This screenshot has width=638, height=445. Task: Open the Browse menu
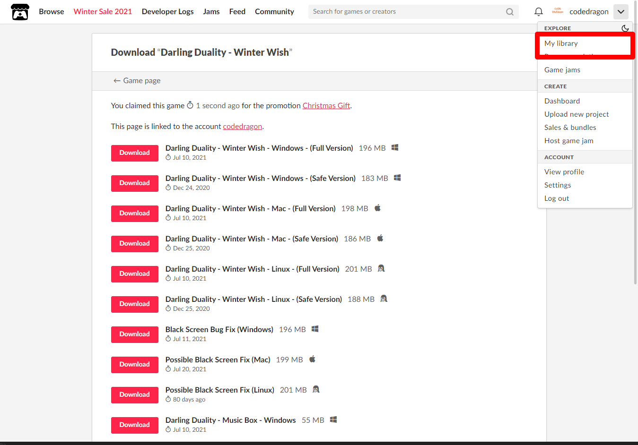[x=52, y=12]
